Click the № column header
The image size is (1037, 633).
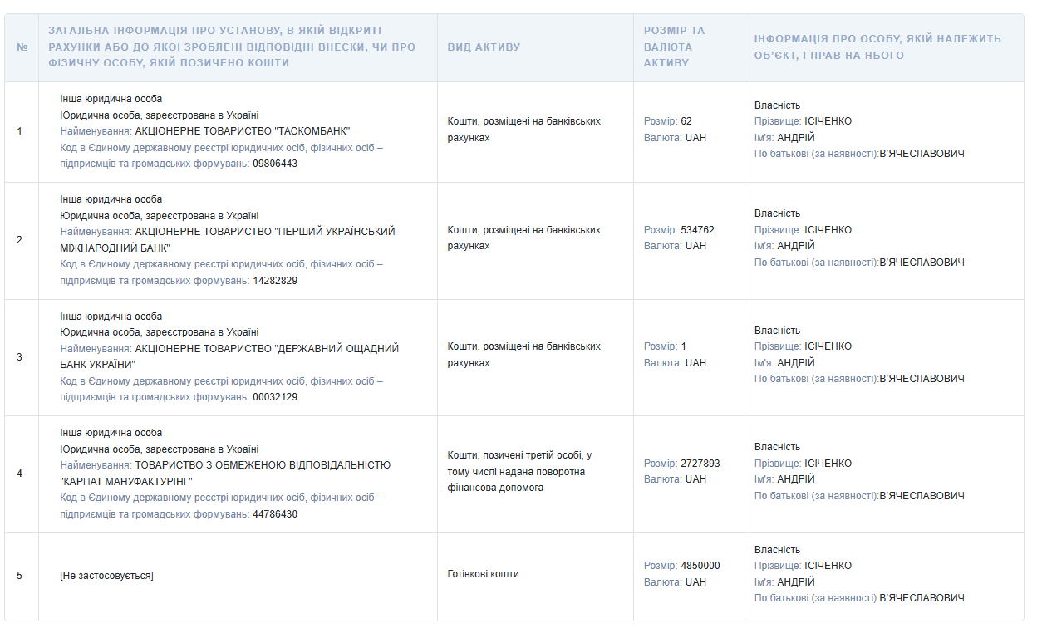(22, 47)
